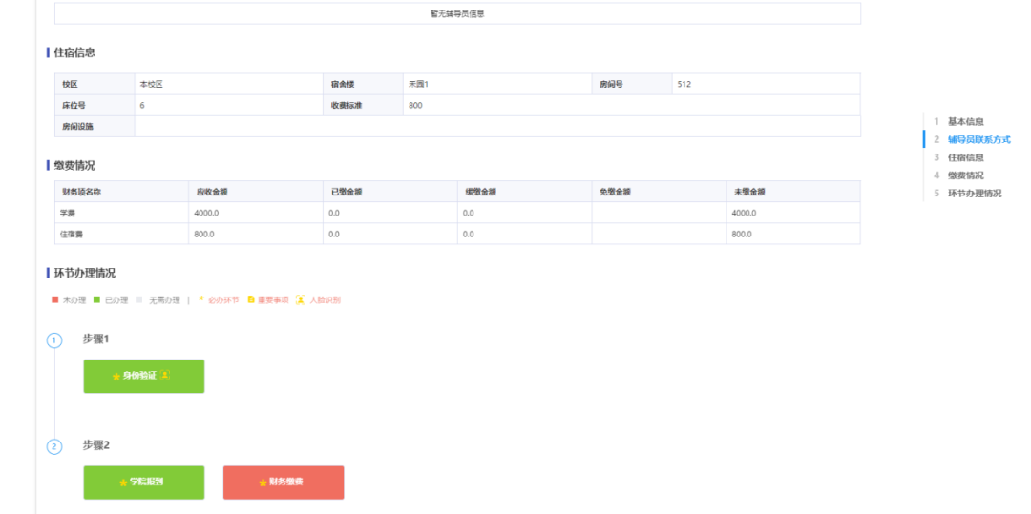Click 学费 已缴金额 value 0.0

(x=334, y=213)
